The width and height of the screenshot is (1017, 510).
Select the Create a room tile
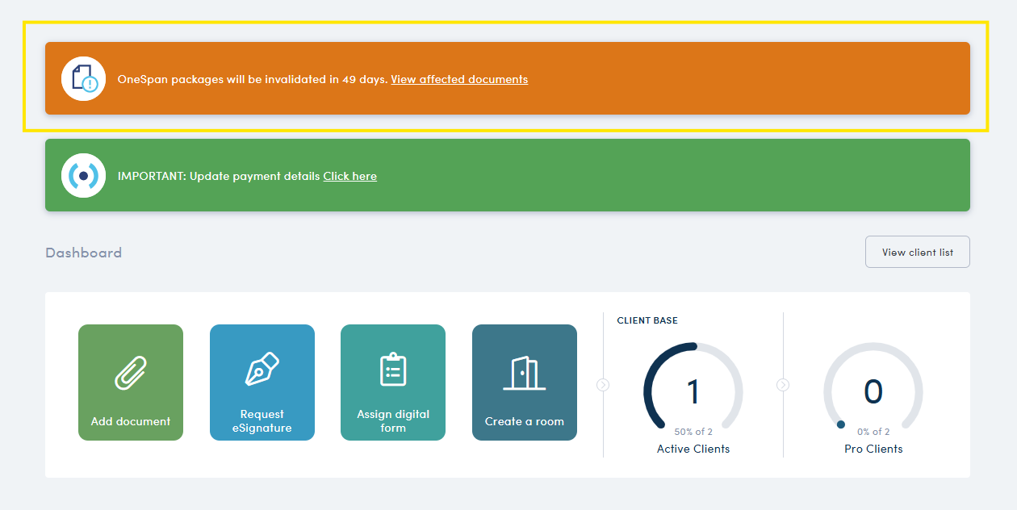coord(525,382)
